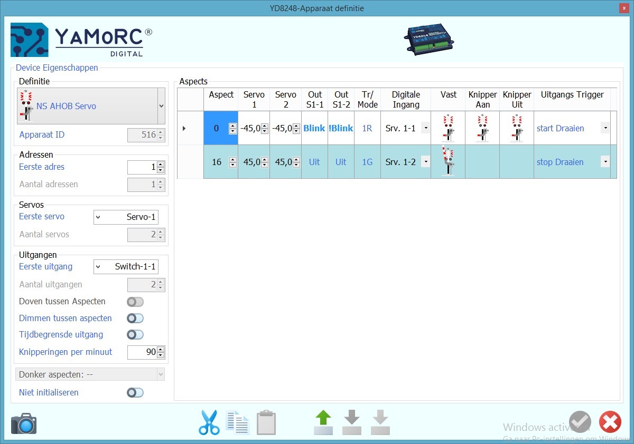
Task: Toggle Dimmen tussen aspecten switch
Action: pyautogui.click(x=135, y=318)
